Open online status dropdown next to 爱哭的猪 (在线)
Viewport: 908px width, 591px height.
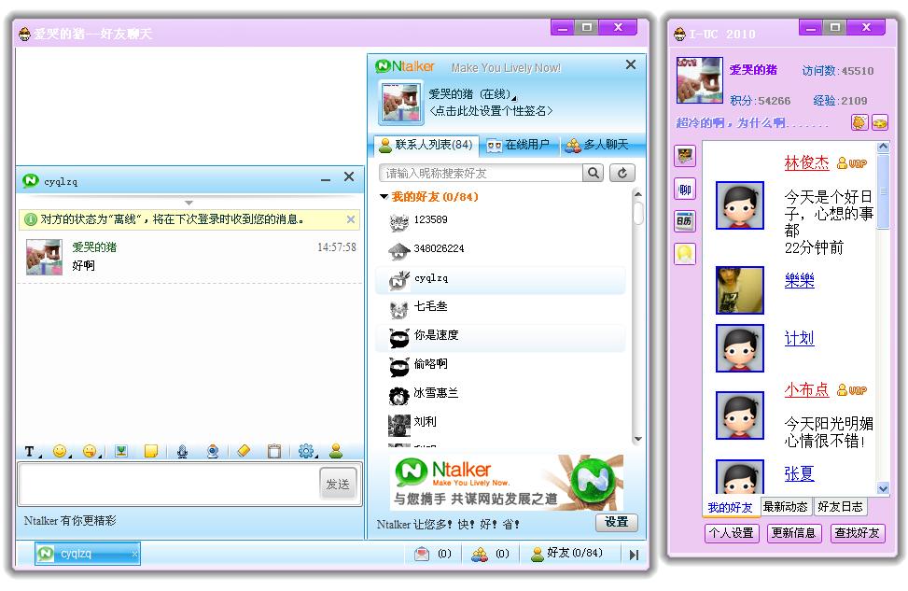pos(513,98)
